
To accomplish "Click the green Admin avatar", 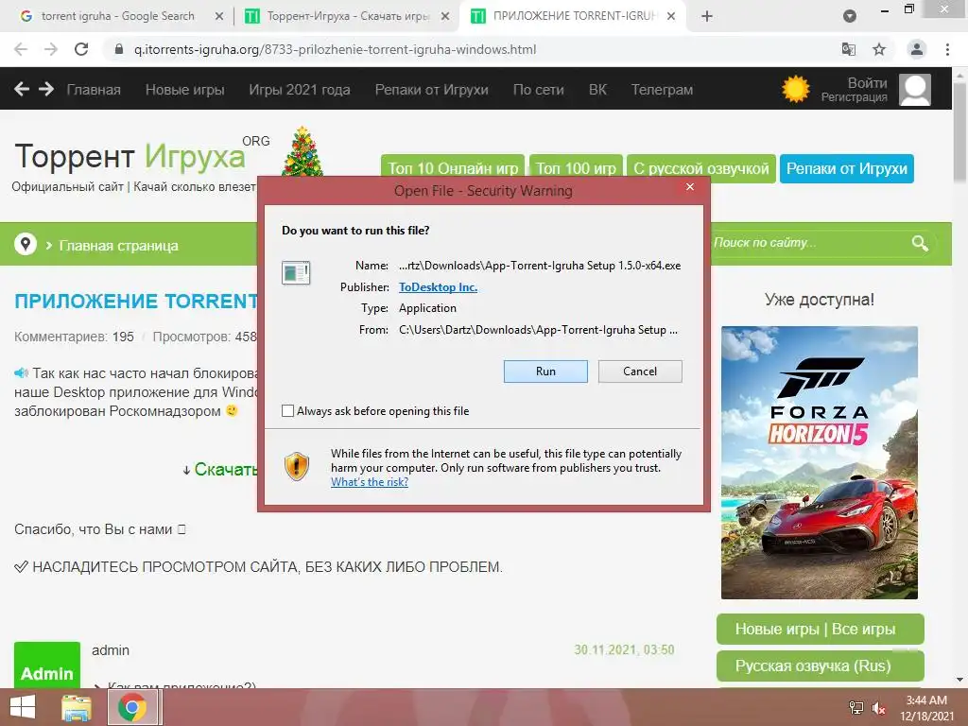I will [x=47, y=665].
